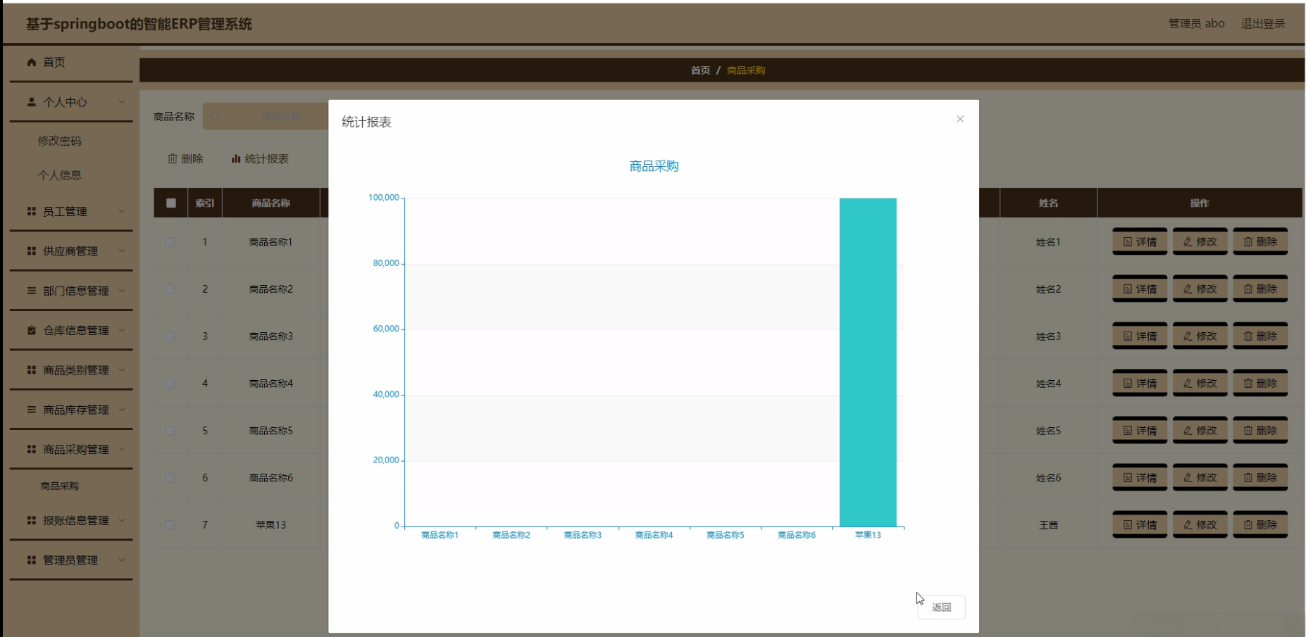Check the checkbox for 苹果13 row
Screen dimensions: 1306x637
170,524
